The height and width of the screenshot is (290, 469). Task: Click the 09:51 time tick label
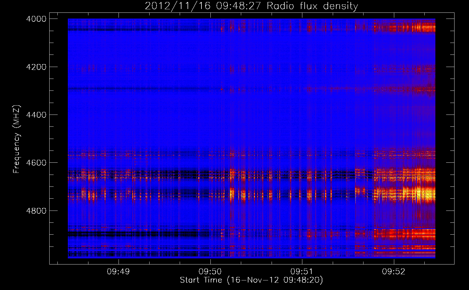tap(302, 271)
